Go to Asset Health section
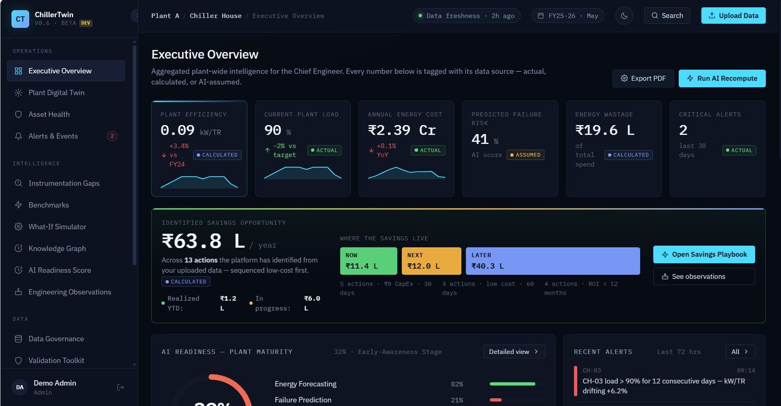 [66, 115]
